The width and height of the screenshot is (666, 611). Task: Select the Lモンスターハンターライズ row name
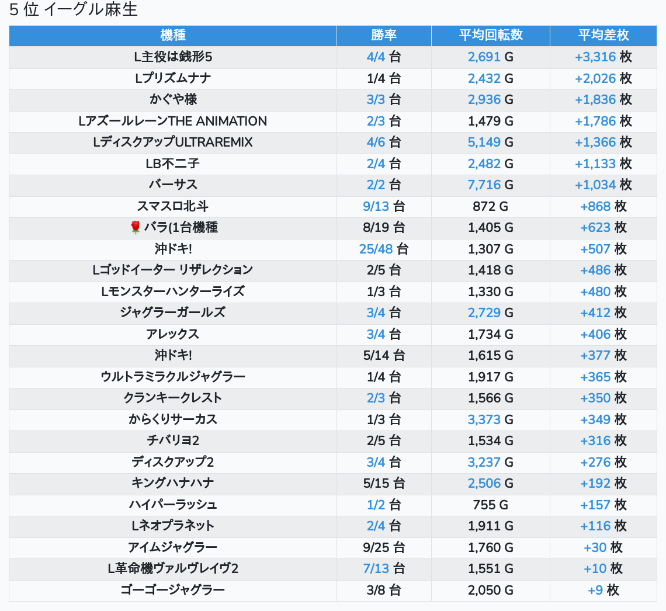tap(173, 291)
